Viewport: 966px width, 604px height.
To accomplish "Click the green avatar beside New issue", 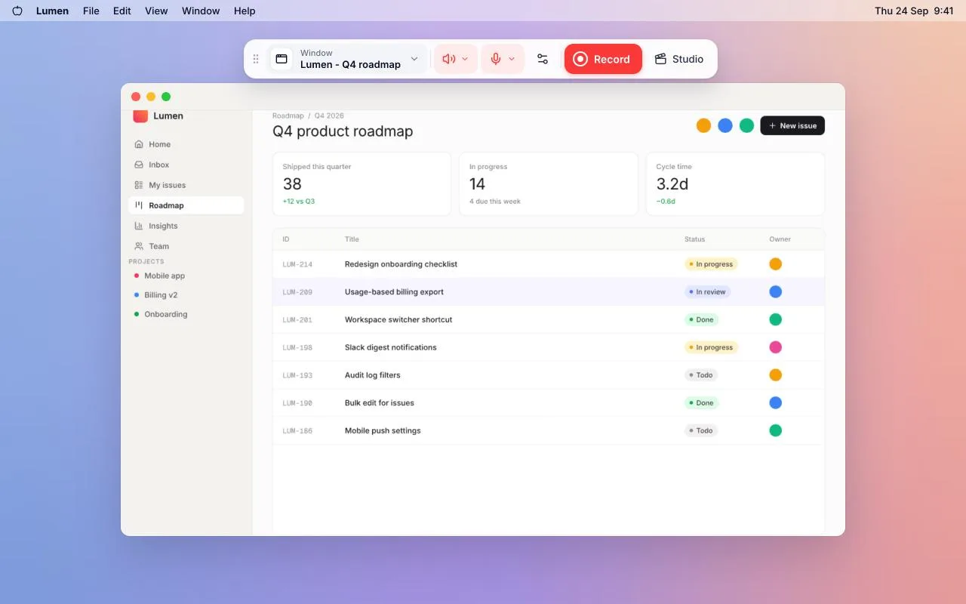I will (746, 125).
